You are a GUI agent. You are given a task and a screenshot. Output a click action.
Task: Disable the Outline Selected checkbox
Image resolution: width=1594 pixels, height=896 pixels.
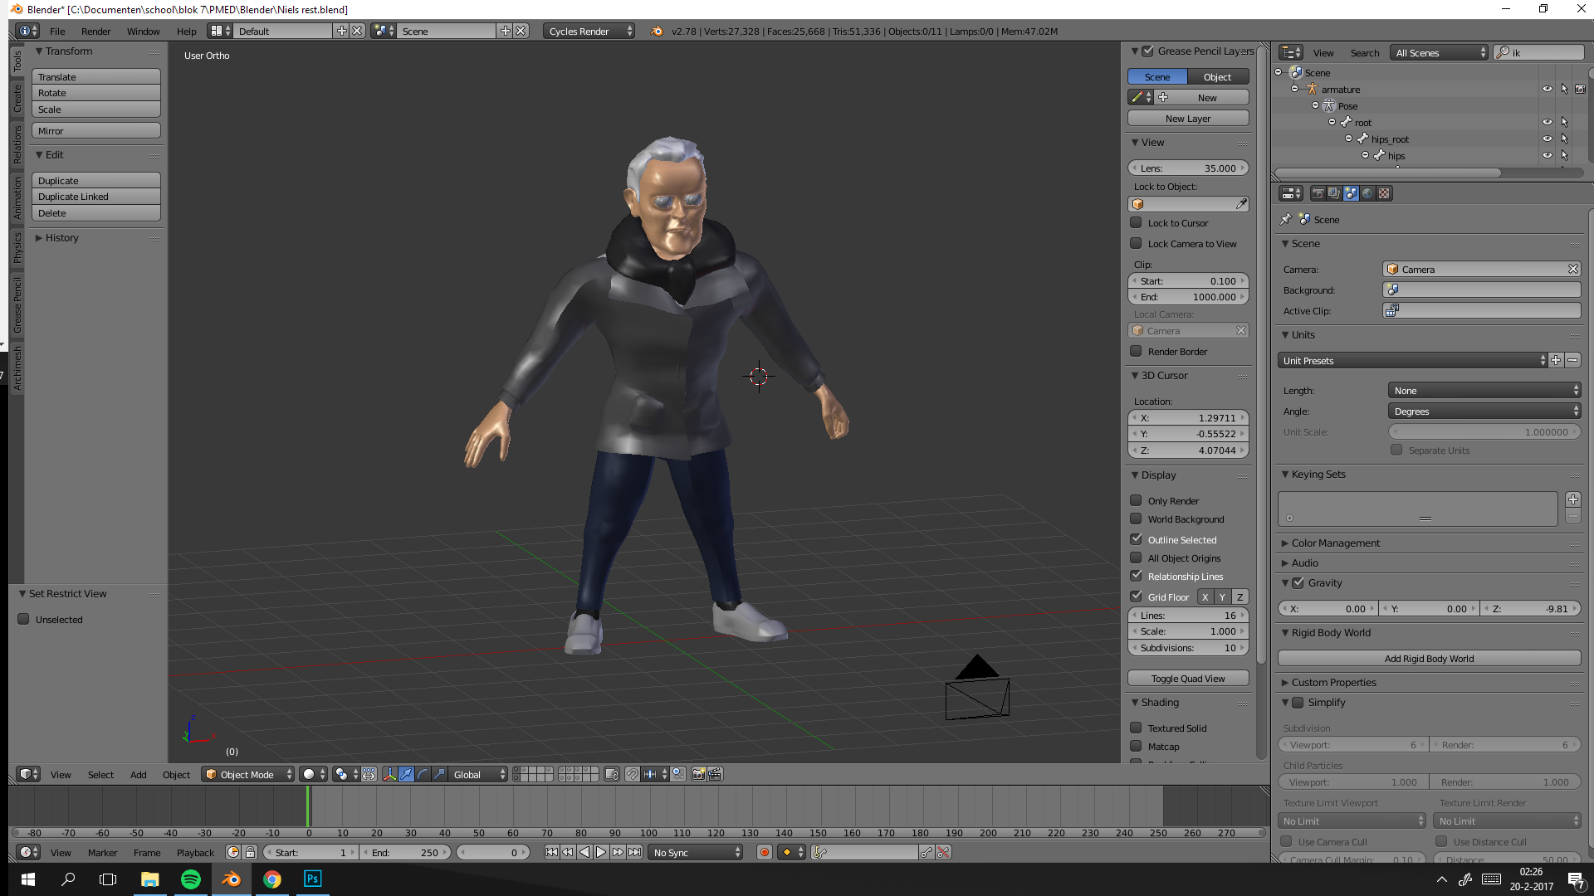point(1136,539)
